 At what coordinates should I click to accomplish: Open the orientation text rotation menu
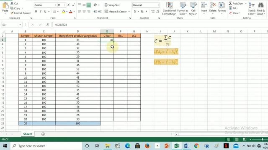(x=96, y=5)
